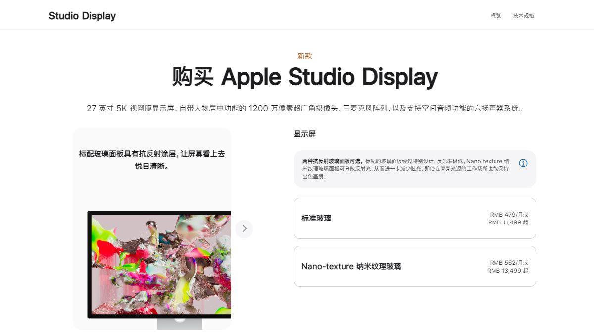Click the Studio Display title link
Screen dimensions: 594x332
82,16
